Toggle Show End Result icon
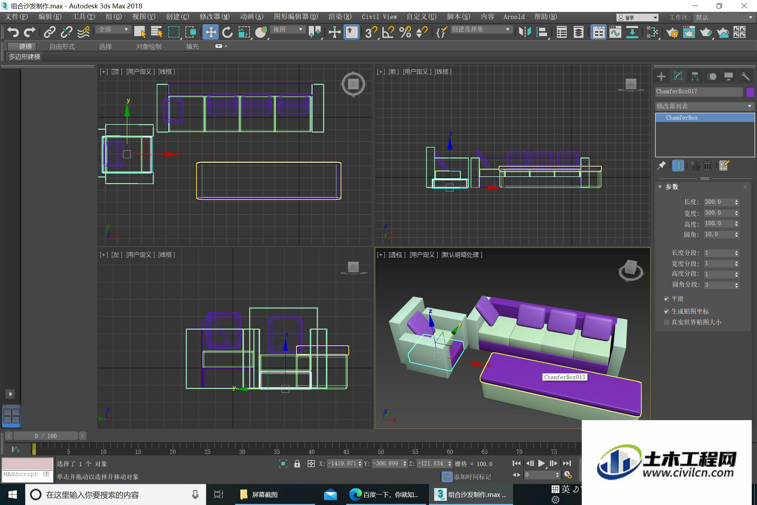Screen dimensions: 757x505 pos(678,166)
